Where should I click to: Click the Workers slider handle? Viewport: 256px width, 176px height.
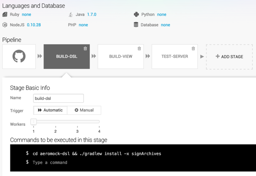tap(34, 122)
